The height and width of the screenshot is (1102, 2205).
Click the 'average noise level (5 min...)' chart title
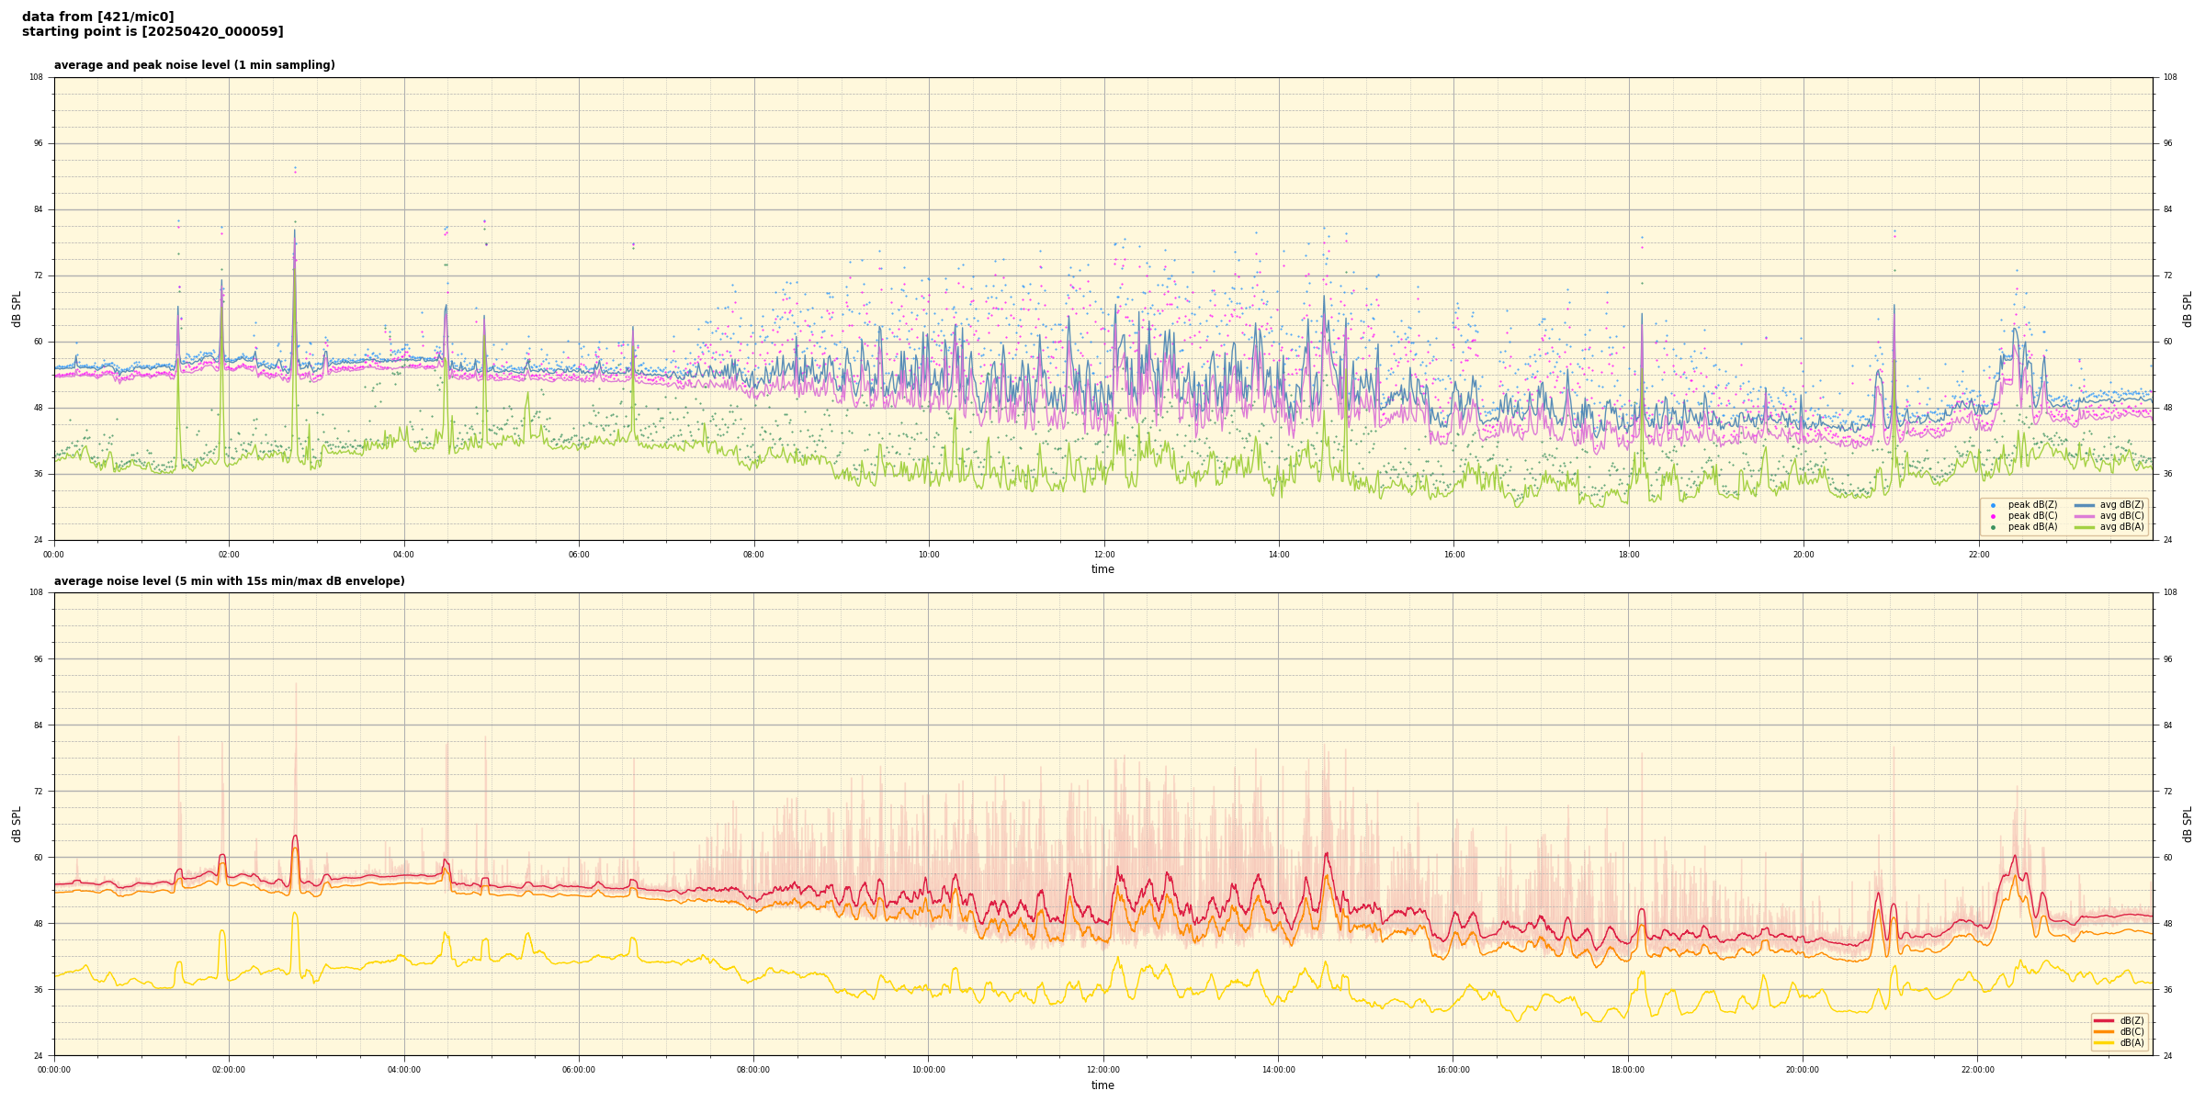[229, 581]
